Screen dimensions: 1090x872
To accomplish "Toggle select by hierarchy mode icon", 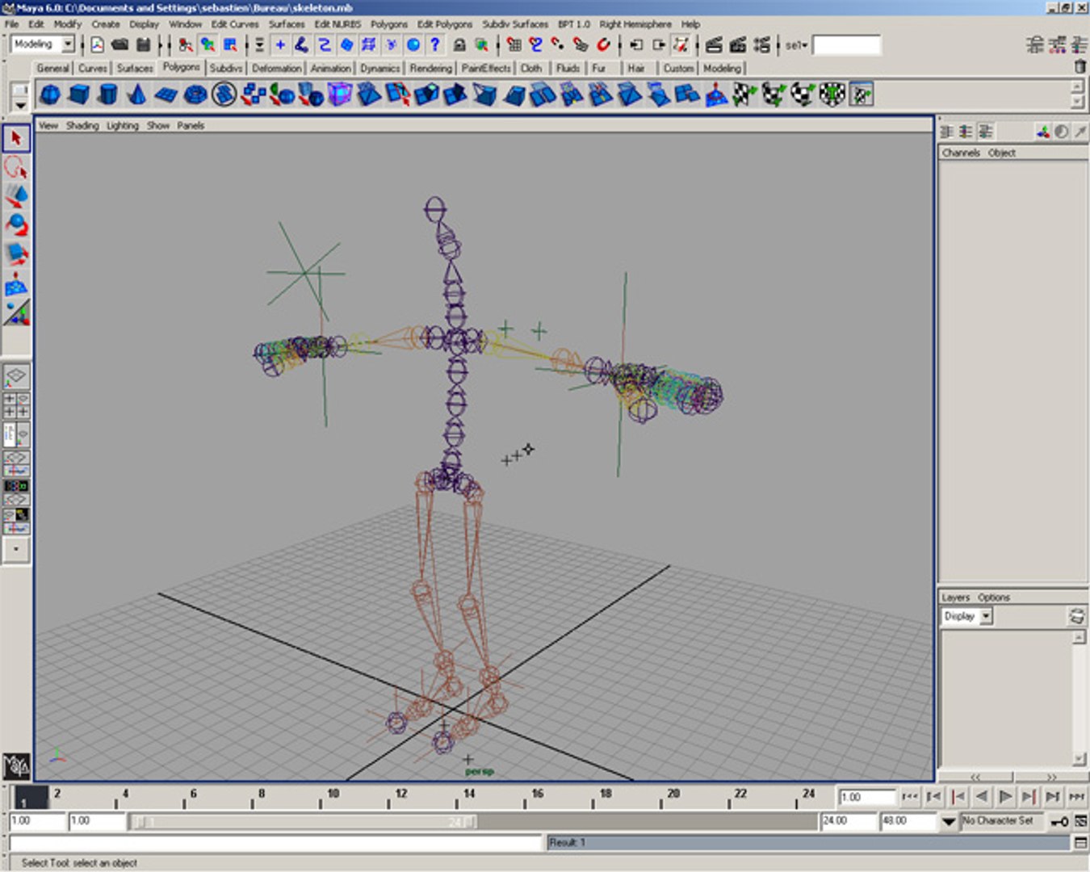I will 186,44.
